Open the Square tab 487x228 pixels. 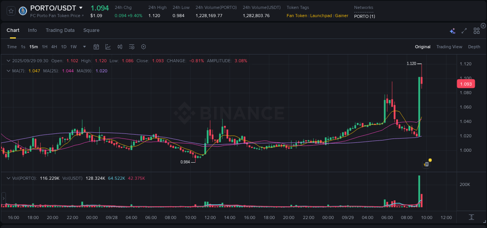click(91, 30)
